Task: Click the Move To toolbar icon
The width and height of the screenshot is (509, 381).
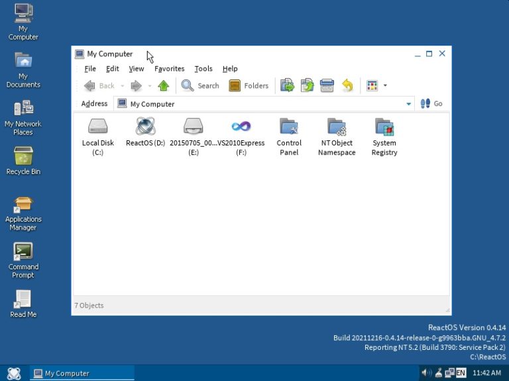Action: coord(287,85)
